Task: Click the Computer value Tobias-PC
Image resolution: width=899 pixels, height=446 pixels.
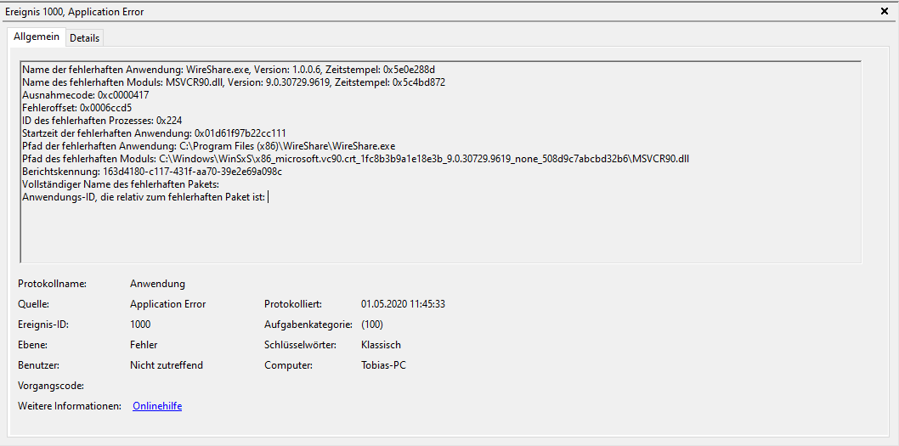Action: [383, 365]
